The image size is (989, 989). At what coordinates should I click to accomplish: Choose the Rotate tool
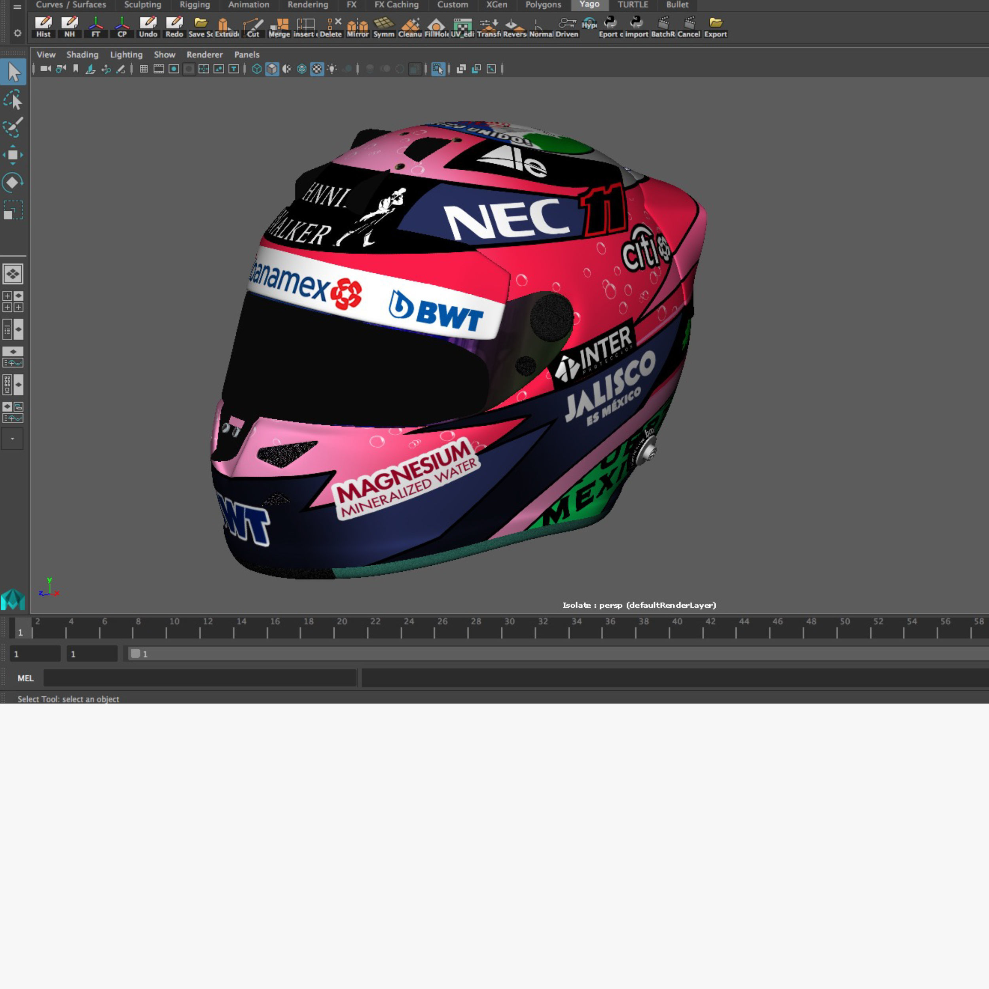click(13, 182)
